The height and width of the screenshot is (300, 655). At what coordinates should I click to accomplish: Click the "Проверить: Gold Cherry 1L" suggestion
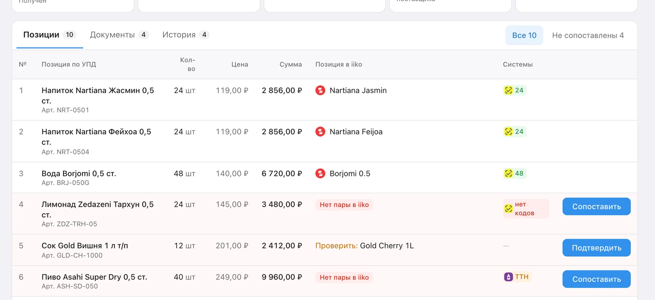point(365,246)
